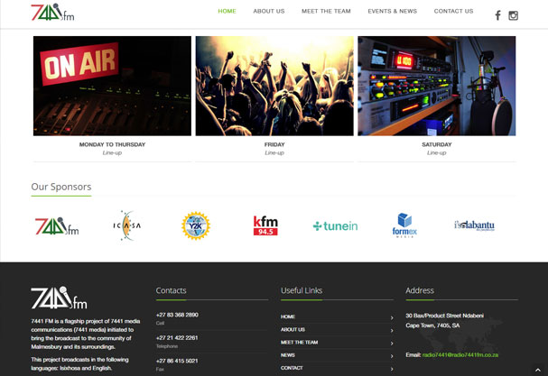Open ABOUT US in the top navigation
The height and width of the screenshot is (376, 548).
coord(268,12)
